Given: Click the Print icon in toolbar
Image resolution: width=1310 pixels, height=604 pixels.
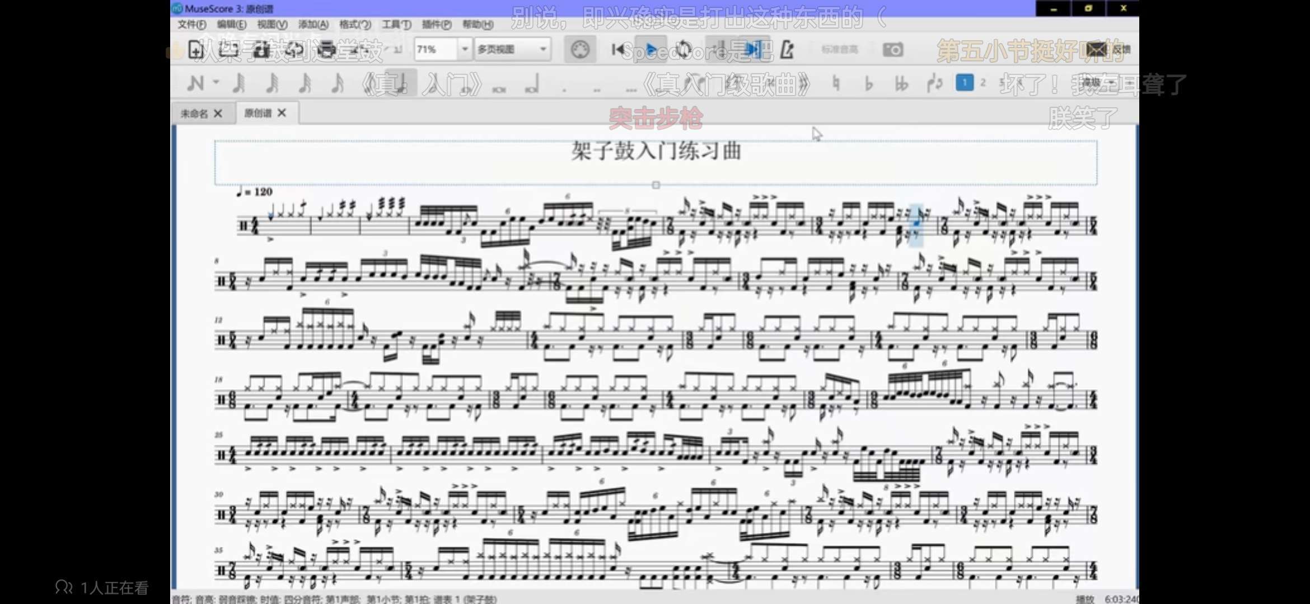Looking at the screenshot, I should point(326,50).
